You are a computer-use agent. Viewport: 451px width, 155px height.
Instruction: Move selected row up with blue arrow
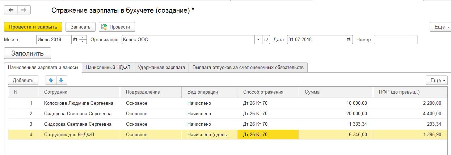(51, 80)
